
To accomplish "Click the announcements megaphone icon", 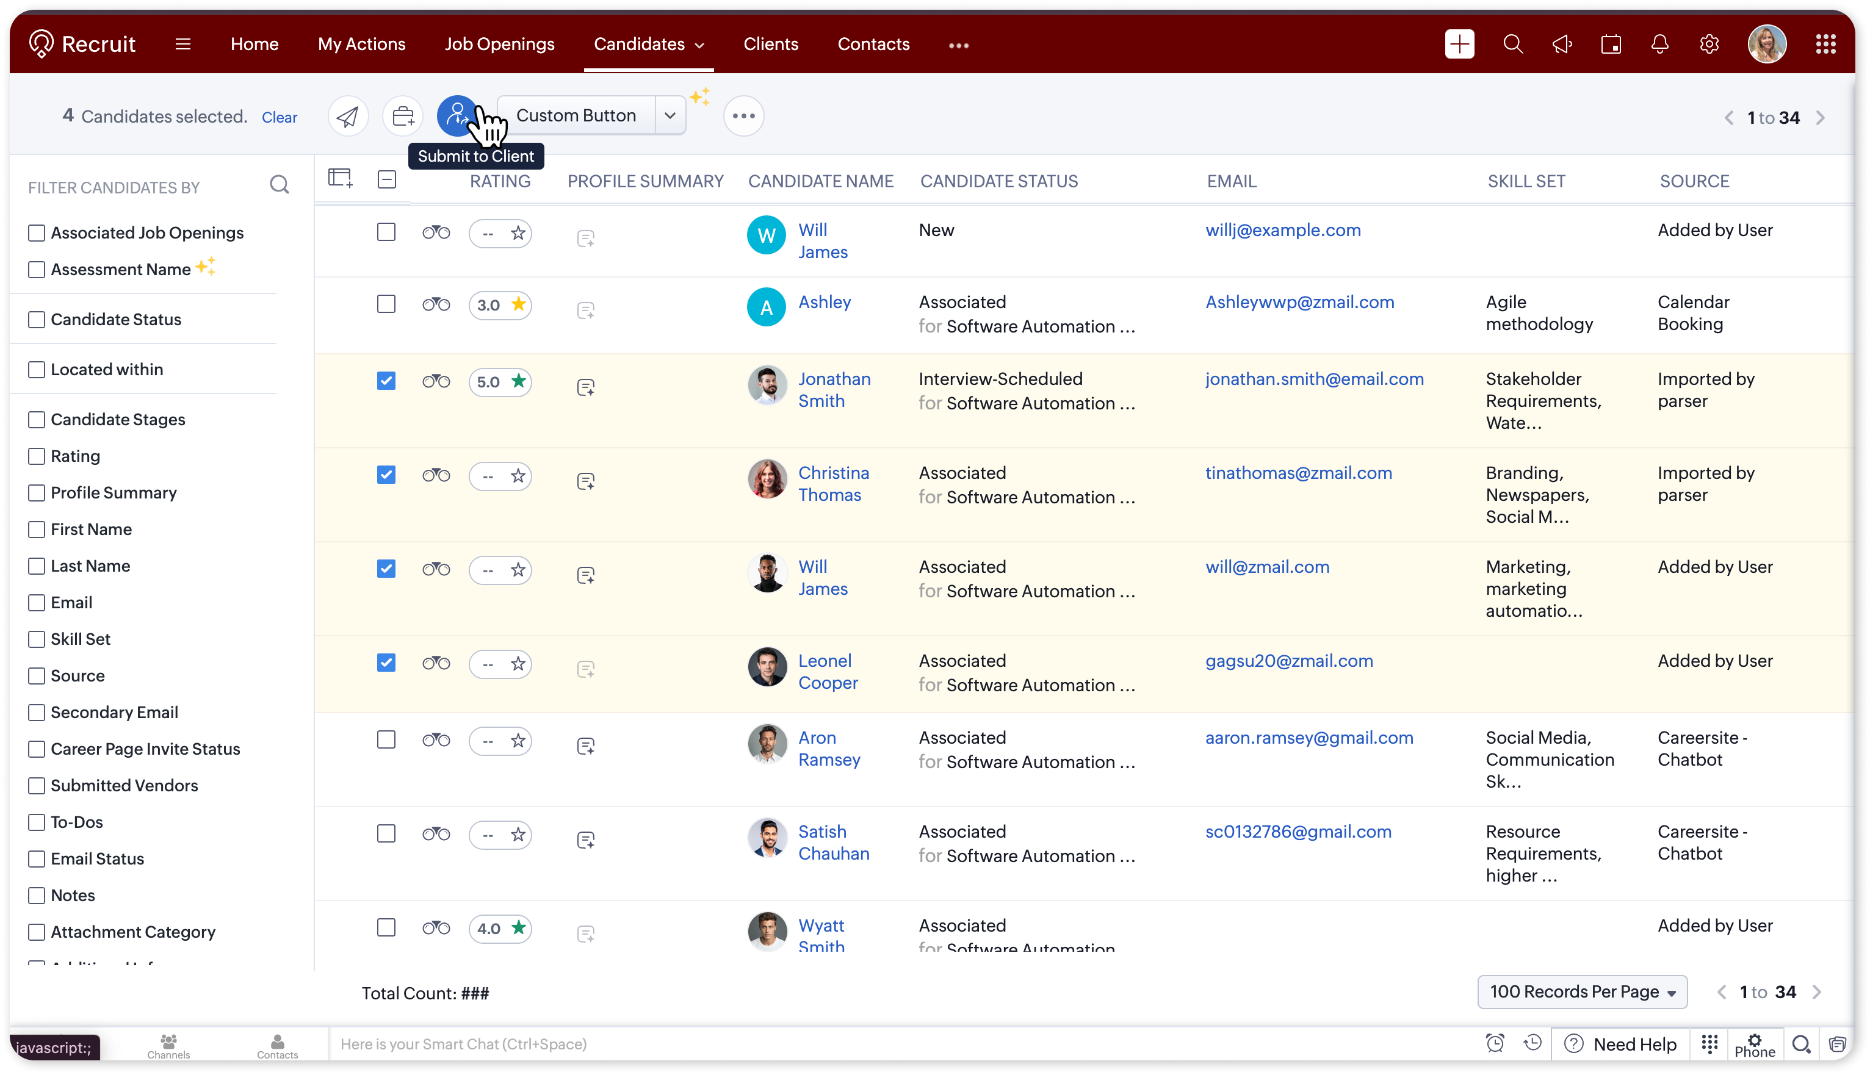I will click(x=1562, y=45).
